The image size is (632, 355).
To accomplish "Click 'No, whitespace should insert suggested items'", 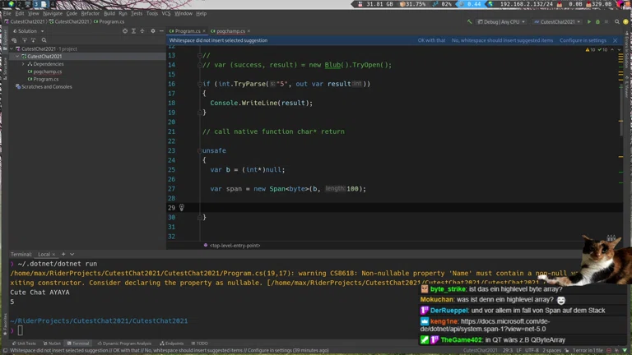I will click(502, 40).
